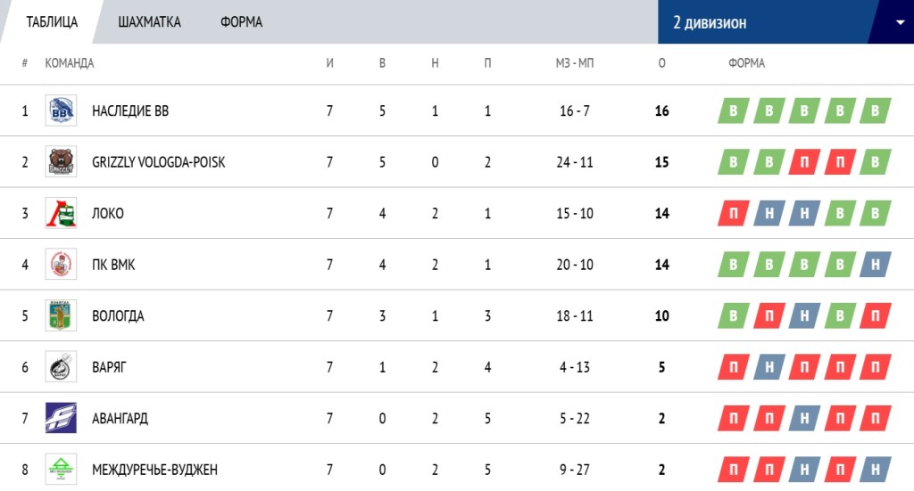Image resolution: width=914 pixels, height=491 pixels.
Task: Open the Локо team name link
Action: point(108,214)
